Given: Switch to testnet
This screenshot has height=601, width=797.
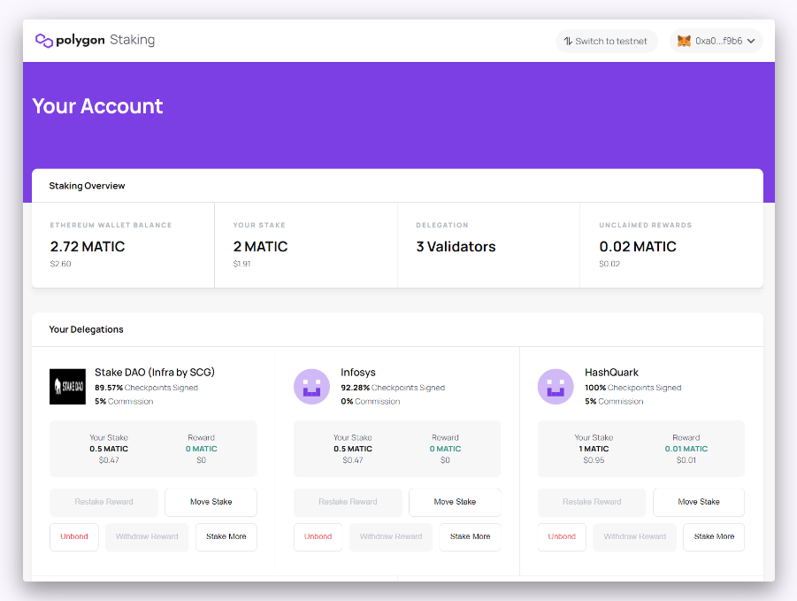Looking at the screenshot, I should 607,42.
